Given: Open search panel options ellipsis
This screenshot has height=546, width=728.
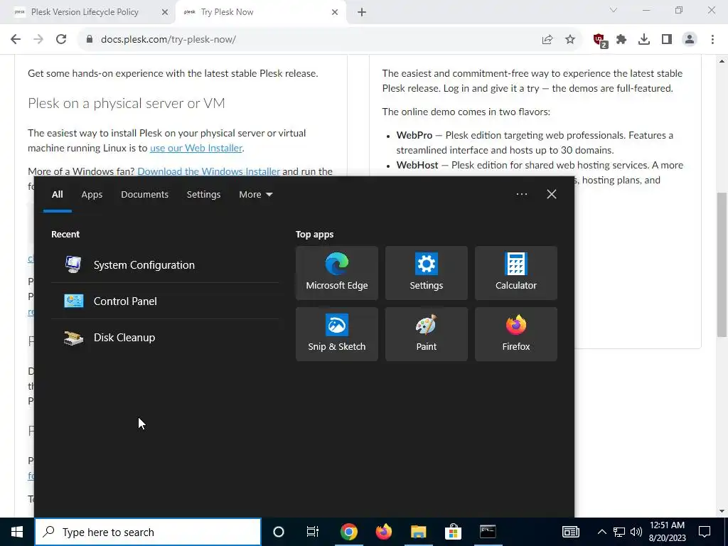Looking at the screenshot, I should [x=521, y=194].
